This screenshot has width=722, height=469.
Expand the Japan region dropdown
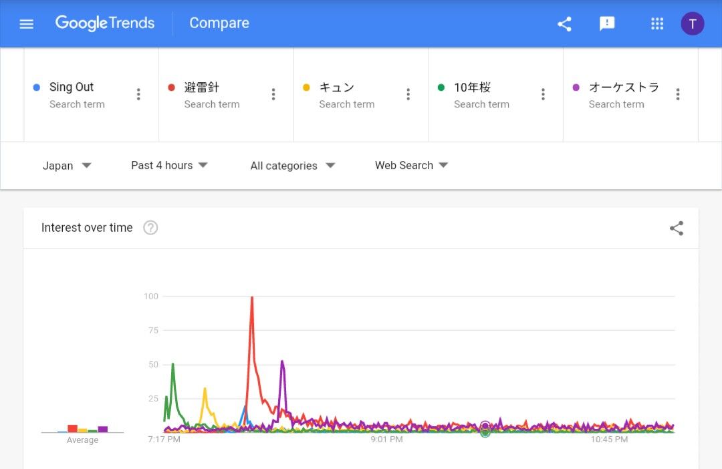[67, 165]
